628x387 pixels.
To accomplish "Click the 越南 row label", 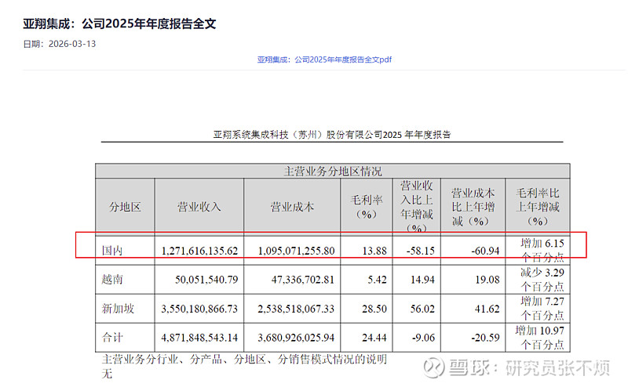I will pyautogui.click(x=111, y=279).
